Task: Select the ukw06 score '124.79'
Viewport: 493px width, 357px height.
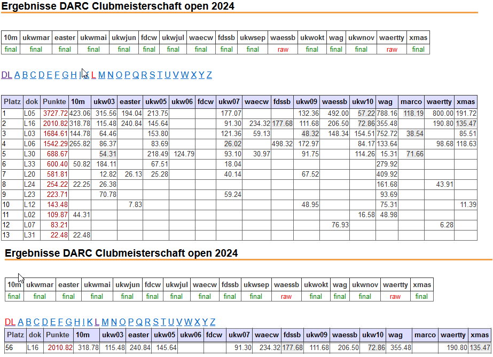Action: click(182, 154)
